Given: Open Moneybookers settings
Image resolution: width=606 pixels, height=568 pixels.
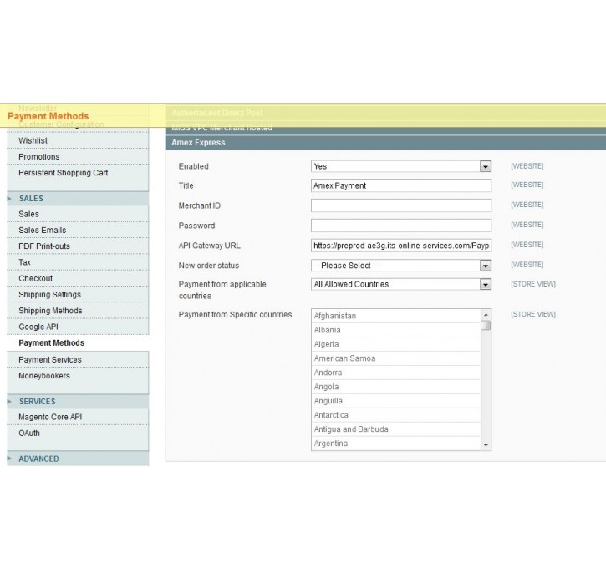Looking at the screenshot, I should point(77,376).
